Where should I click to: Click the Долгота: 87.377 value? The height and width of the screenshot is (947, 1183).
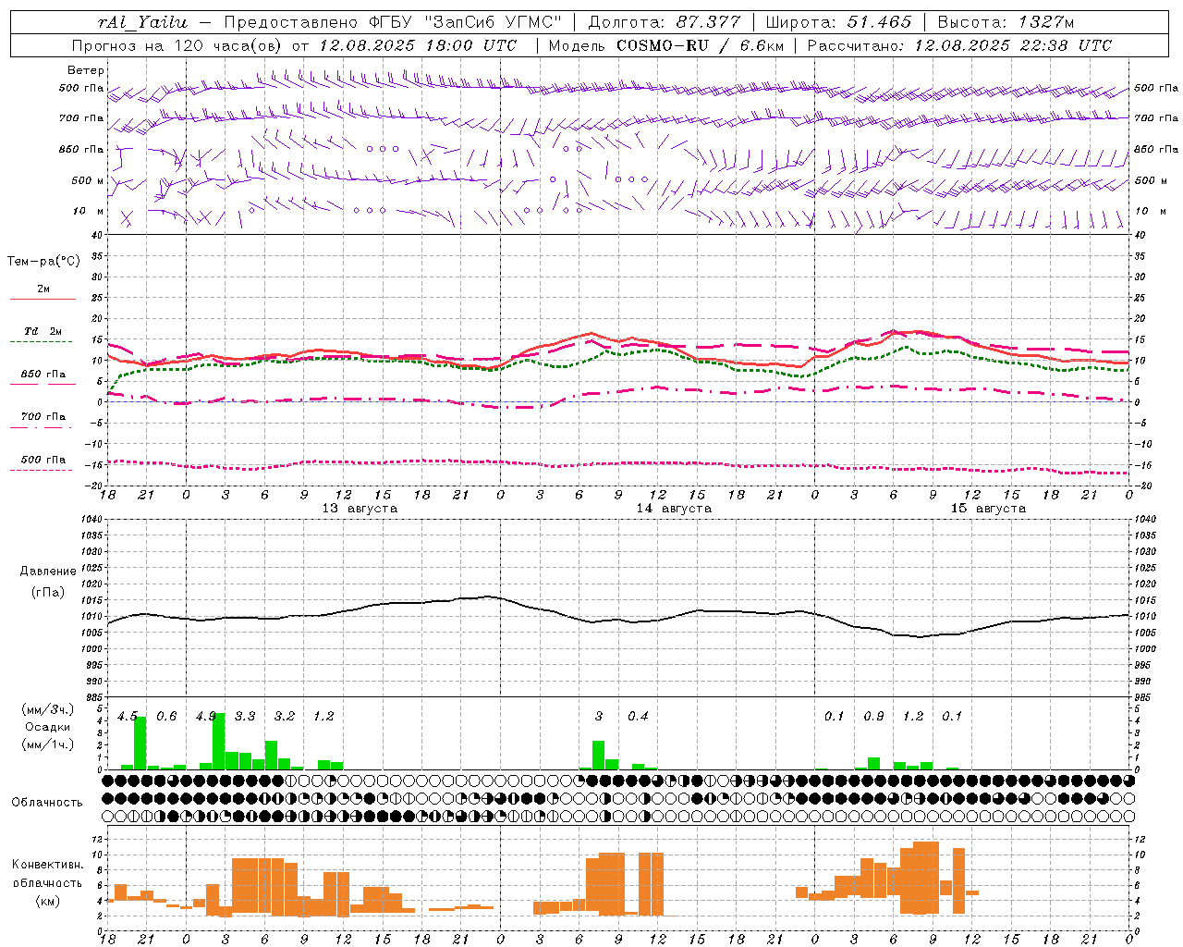(665, 22)
